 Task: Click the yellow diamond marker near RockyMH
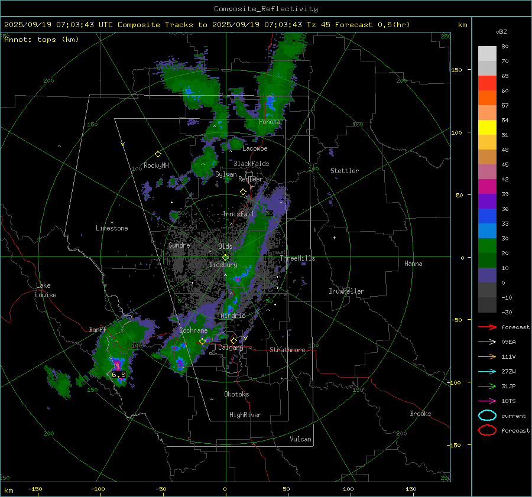[x=158, y=154]
